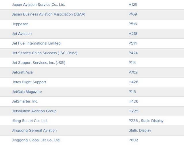This screenshot has width=184, height=145.
Task: Open Jetsolution Aviation Group listing
Action: click(34, 111)
